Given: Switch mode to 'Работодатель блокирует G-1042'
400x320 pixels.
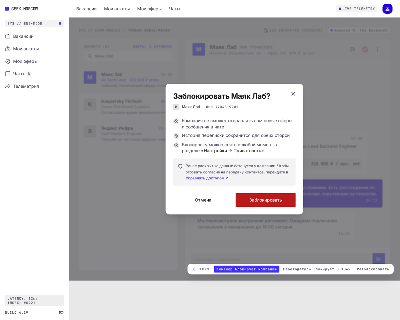Looking at the screenshot, I should tap(317, 269).
